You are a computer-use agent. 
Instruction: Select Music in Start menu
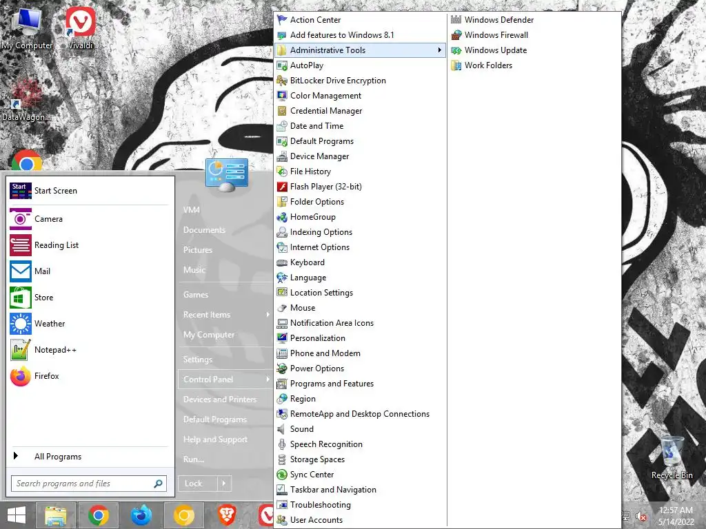coord(194,269)
